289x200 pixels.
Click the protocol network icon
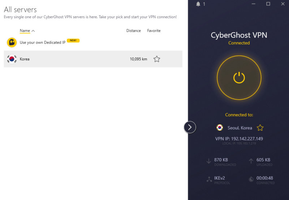pyautogui.click(x=209, y=179)
